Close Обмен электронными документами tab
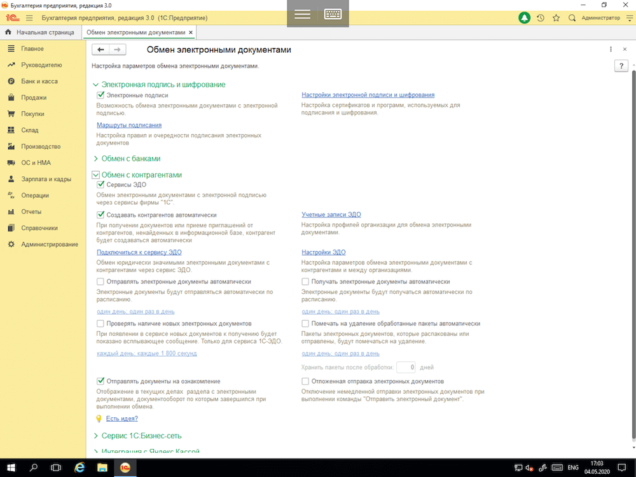 (191, 32)
